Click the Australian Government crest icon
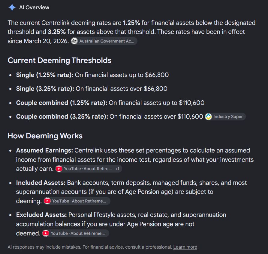Viewport: 268px width, 254px height. point(74,41)
